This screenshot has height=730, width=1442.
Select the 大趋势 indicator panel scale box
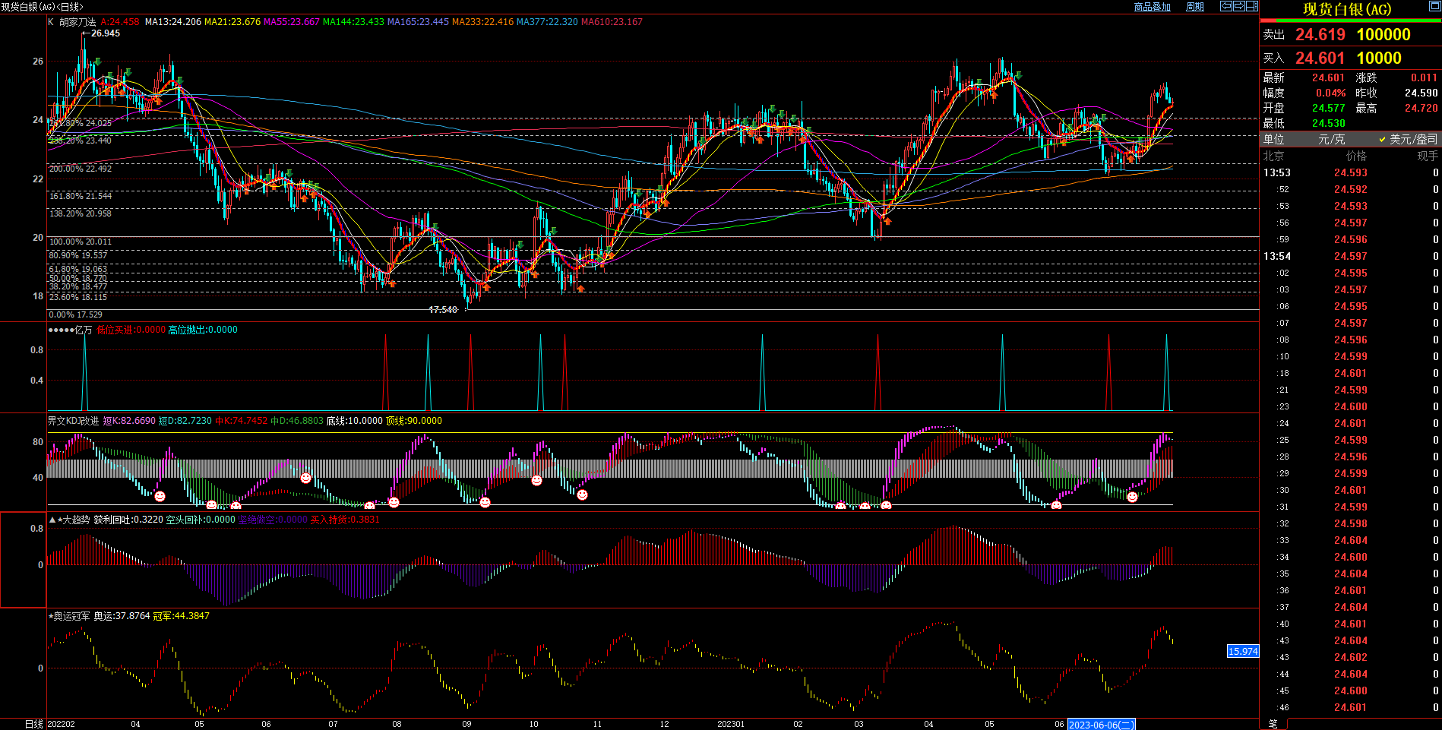tap(23, 560)
